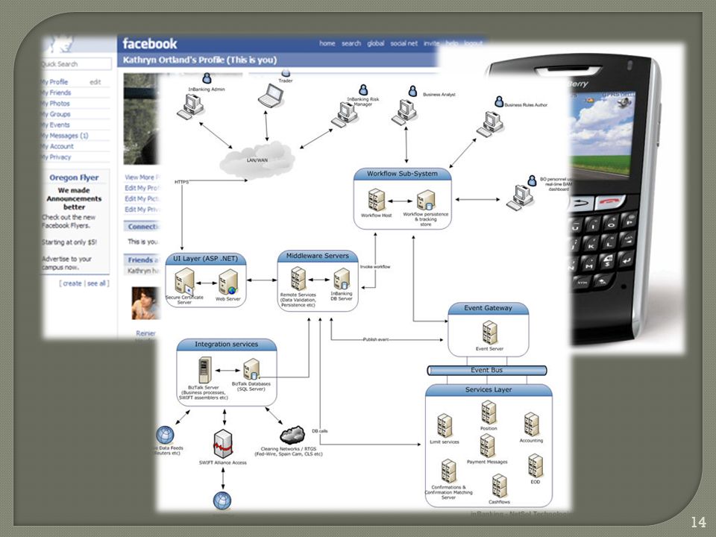The image size is (716, 537).
Task: Click the Services Layer header
Action: [489, 389]
